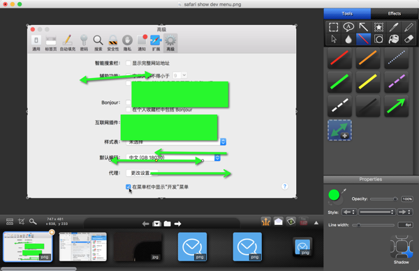Click the orange badge on first thumbnail
419x271 pixels.
[52, 233]
